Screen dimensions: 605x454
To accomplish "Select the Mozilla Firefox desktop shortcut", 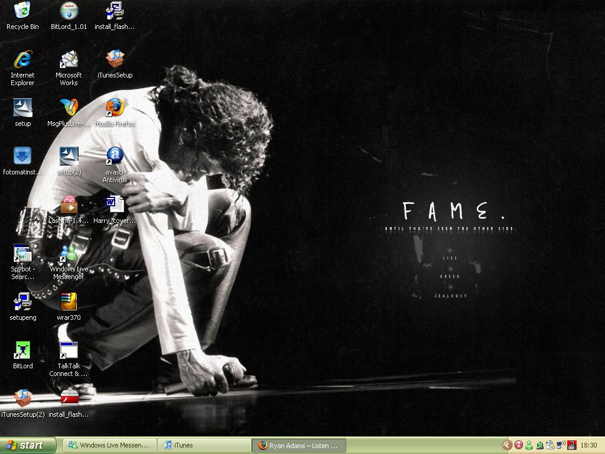I will tap(115, 109).
